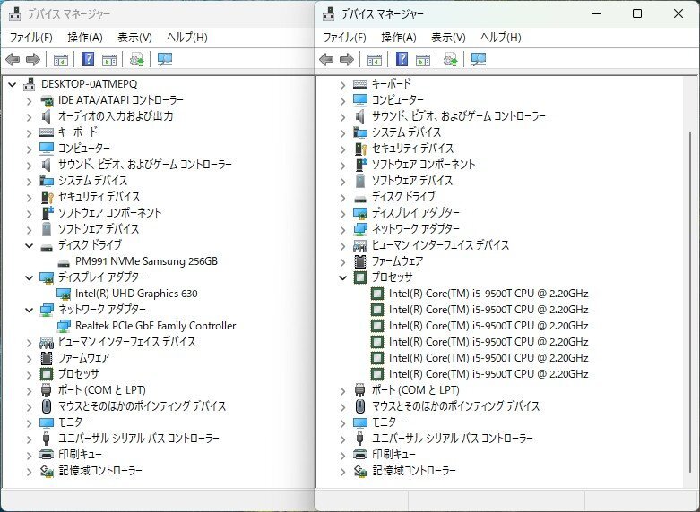This screenshot has width=700, height=512.
Task: Click update driver icon in left window toolbar
Action: (x=136, y=60)
